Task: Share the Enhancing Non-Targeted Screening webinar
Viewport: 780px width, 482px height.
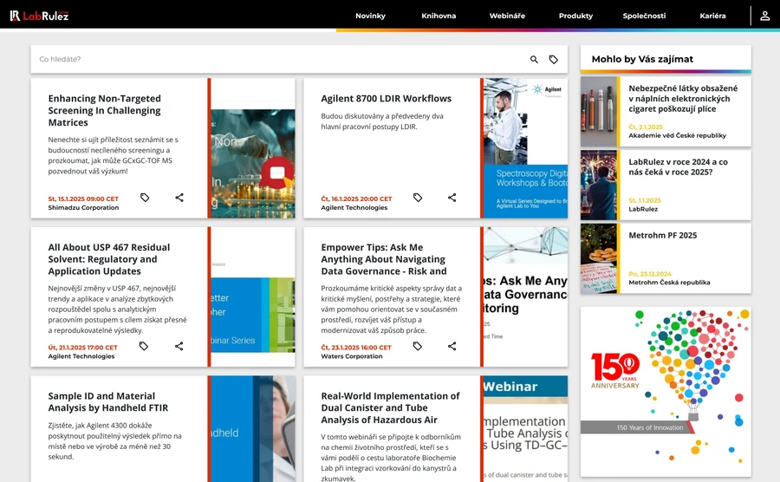Action: (x=179, y=198)
